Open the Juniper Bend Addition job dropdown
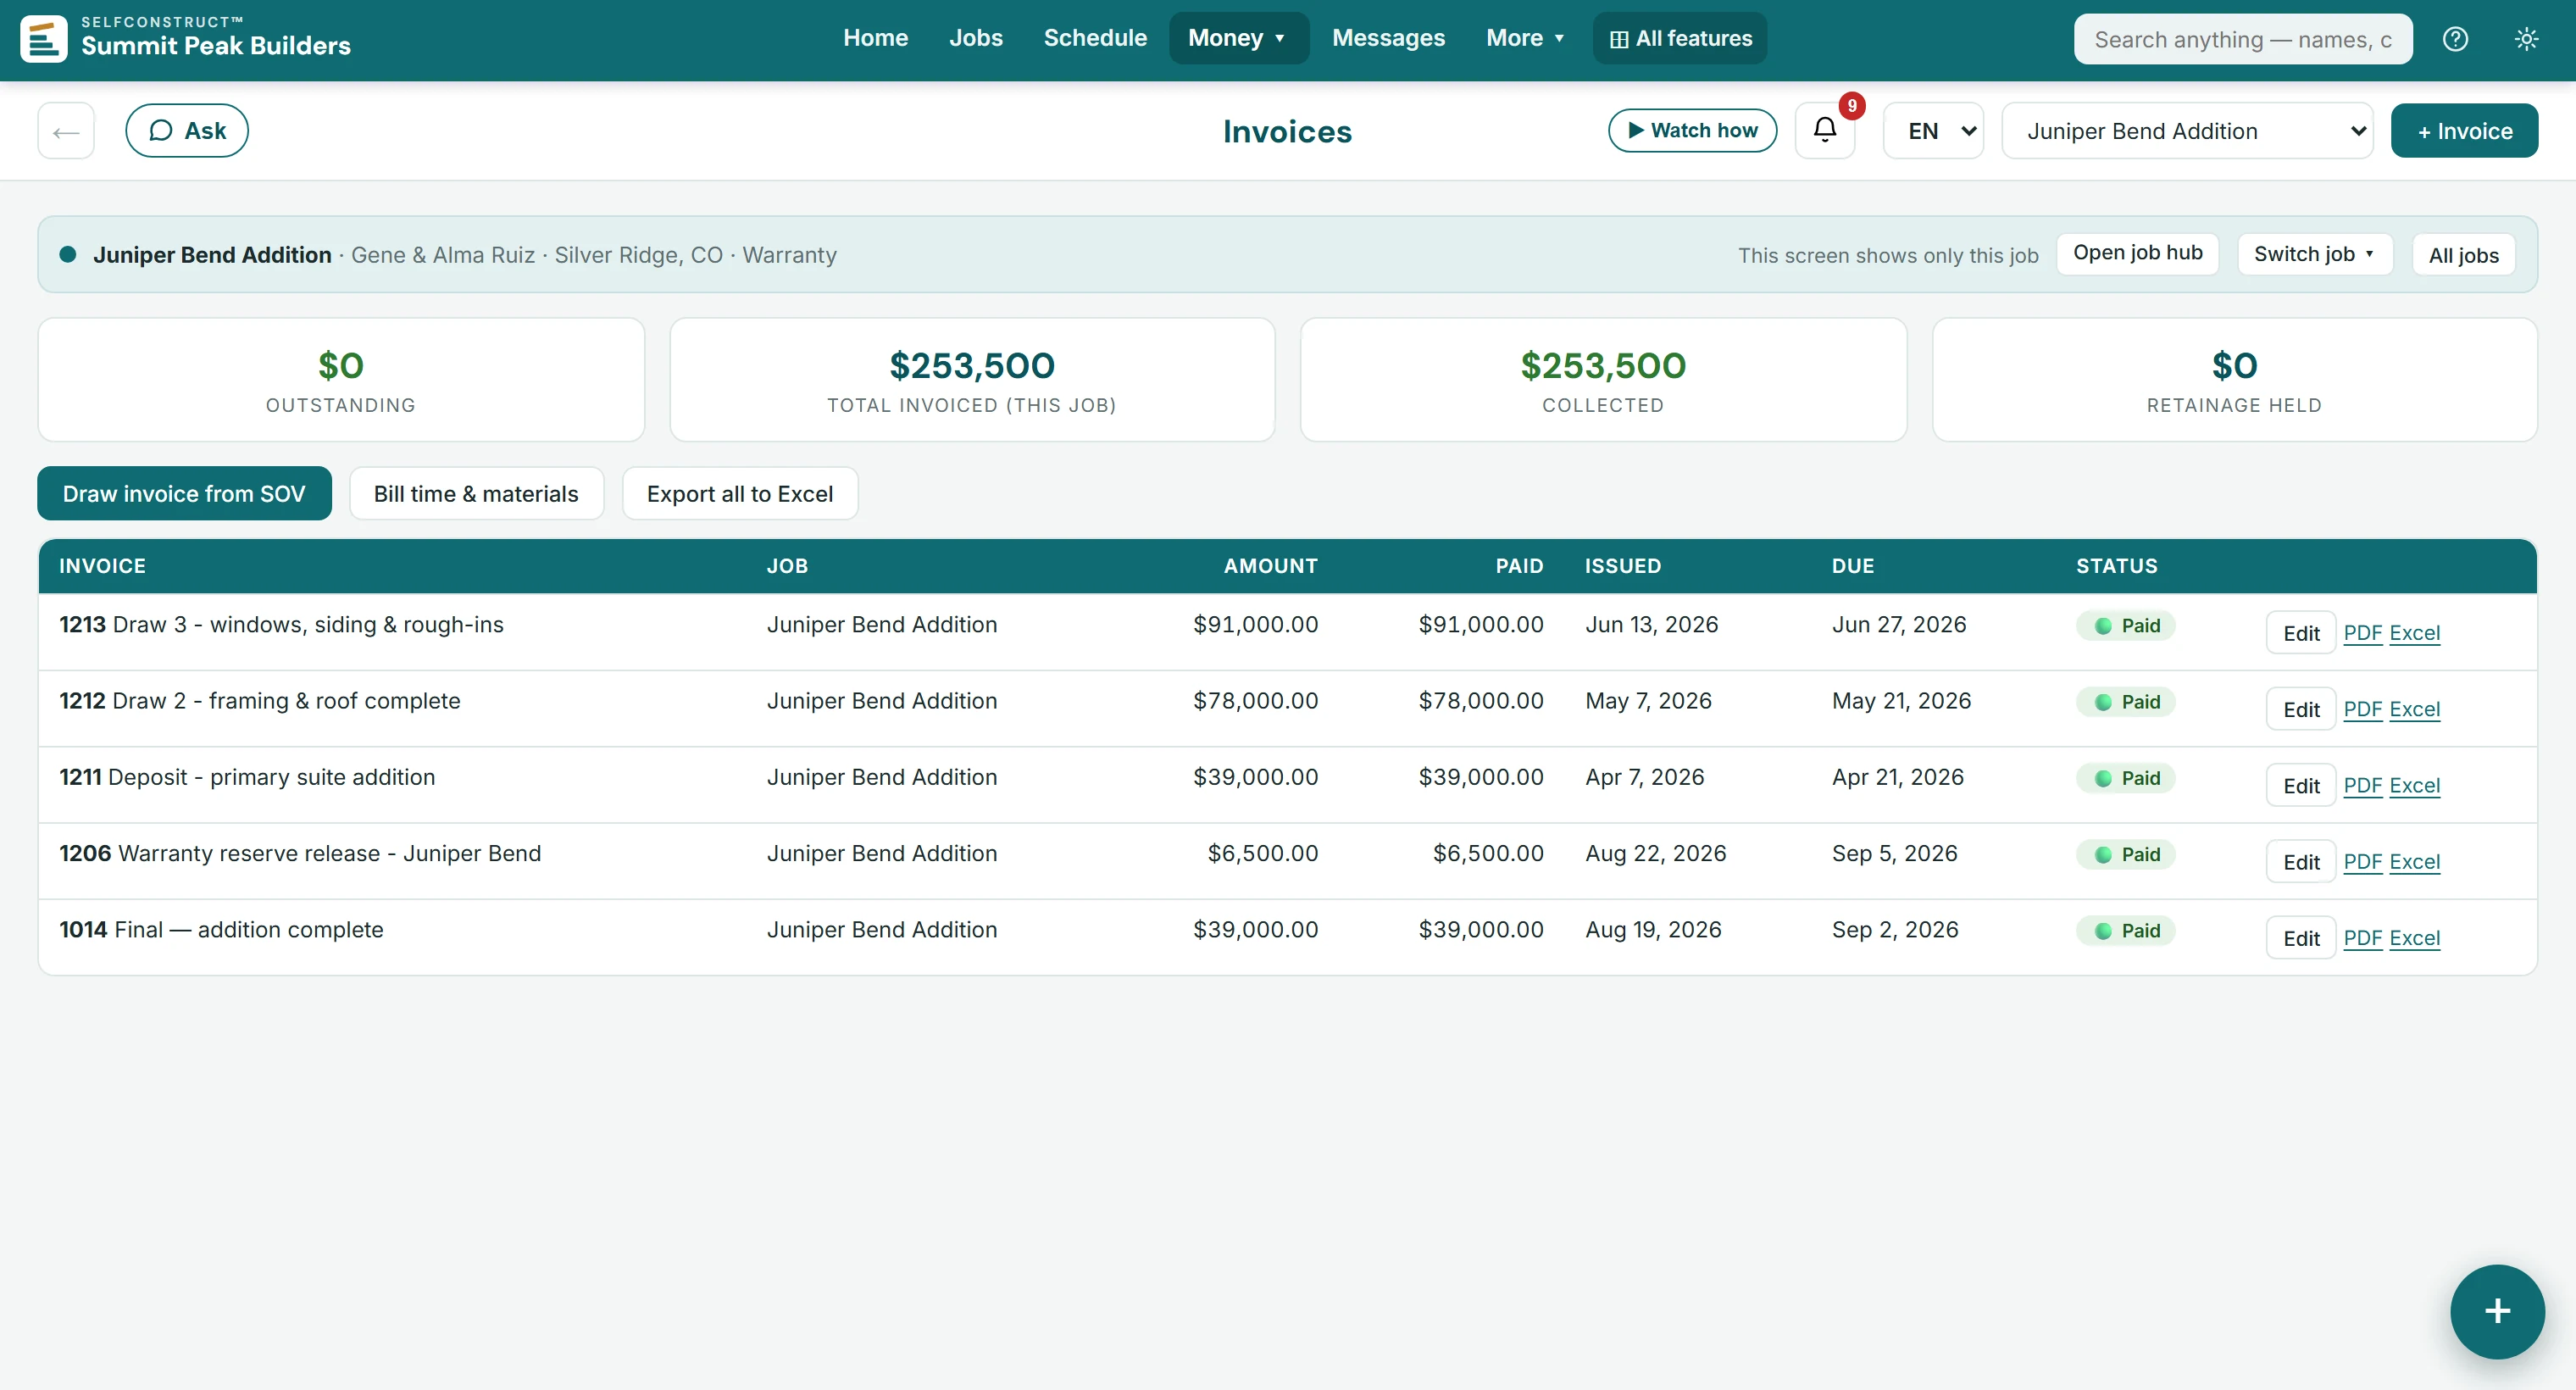Screen dimensions: 2576x1390 2188,131
